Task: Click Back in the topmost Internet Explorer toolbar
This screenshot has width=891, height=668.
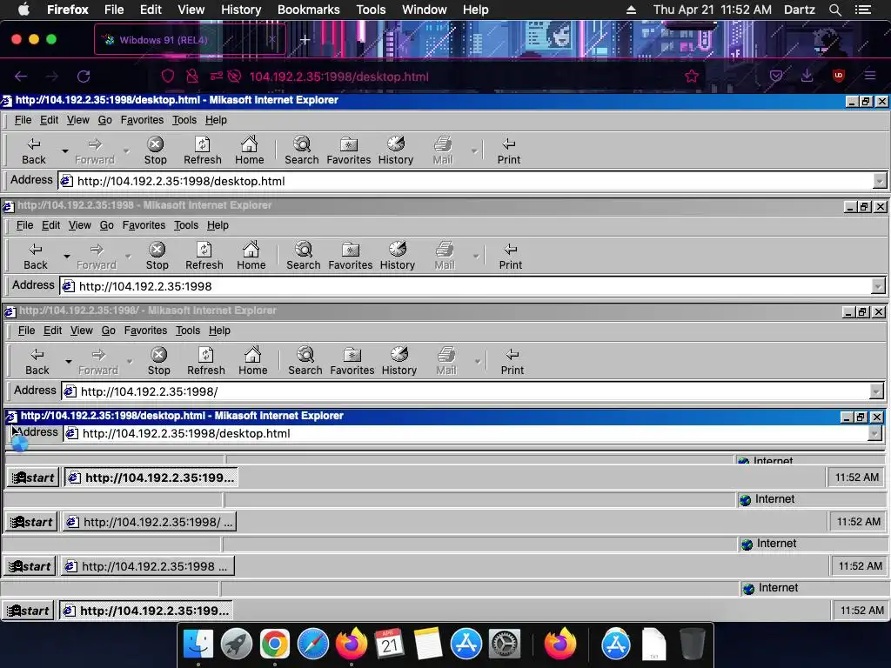Action: 34,151
